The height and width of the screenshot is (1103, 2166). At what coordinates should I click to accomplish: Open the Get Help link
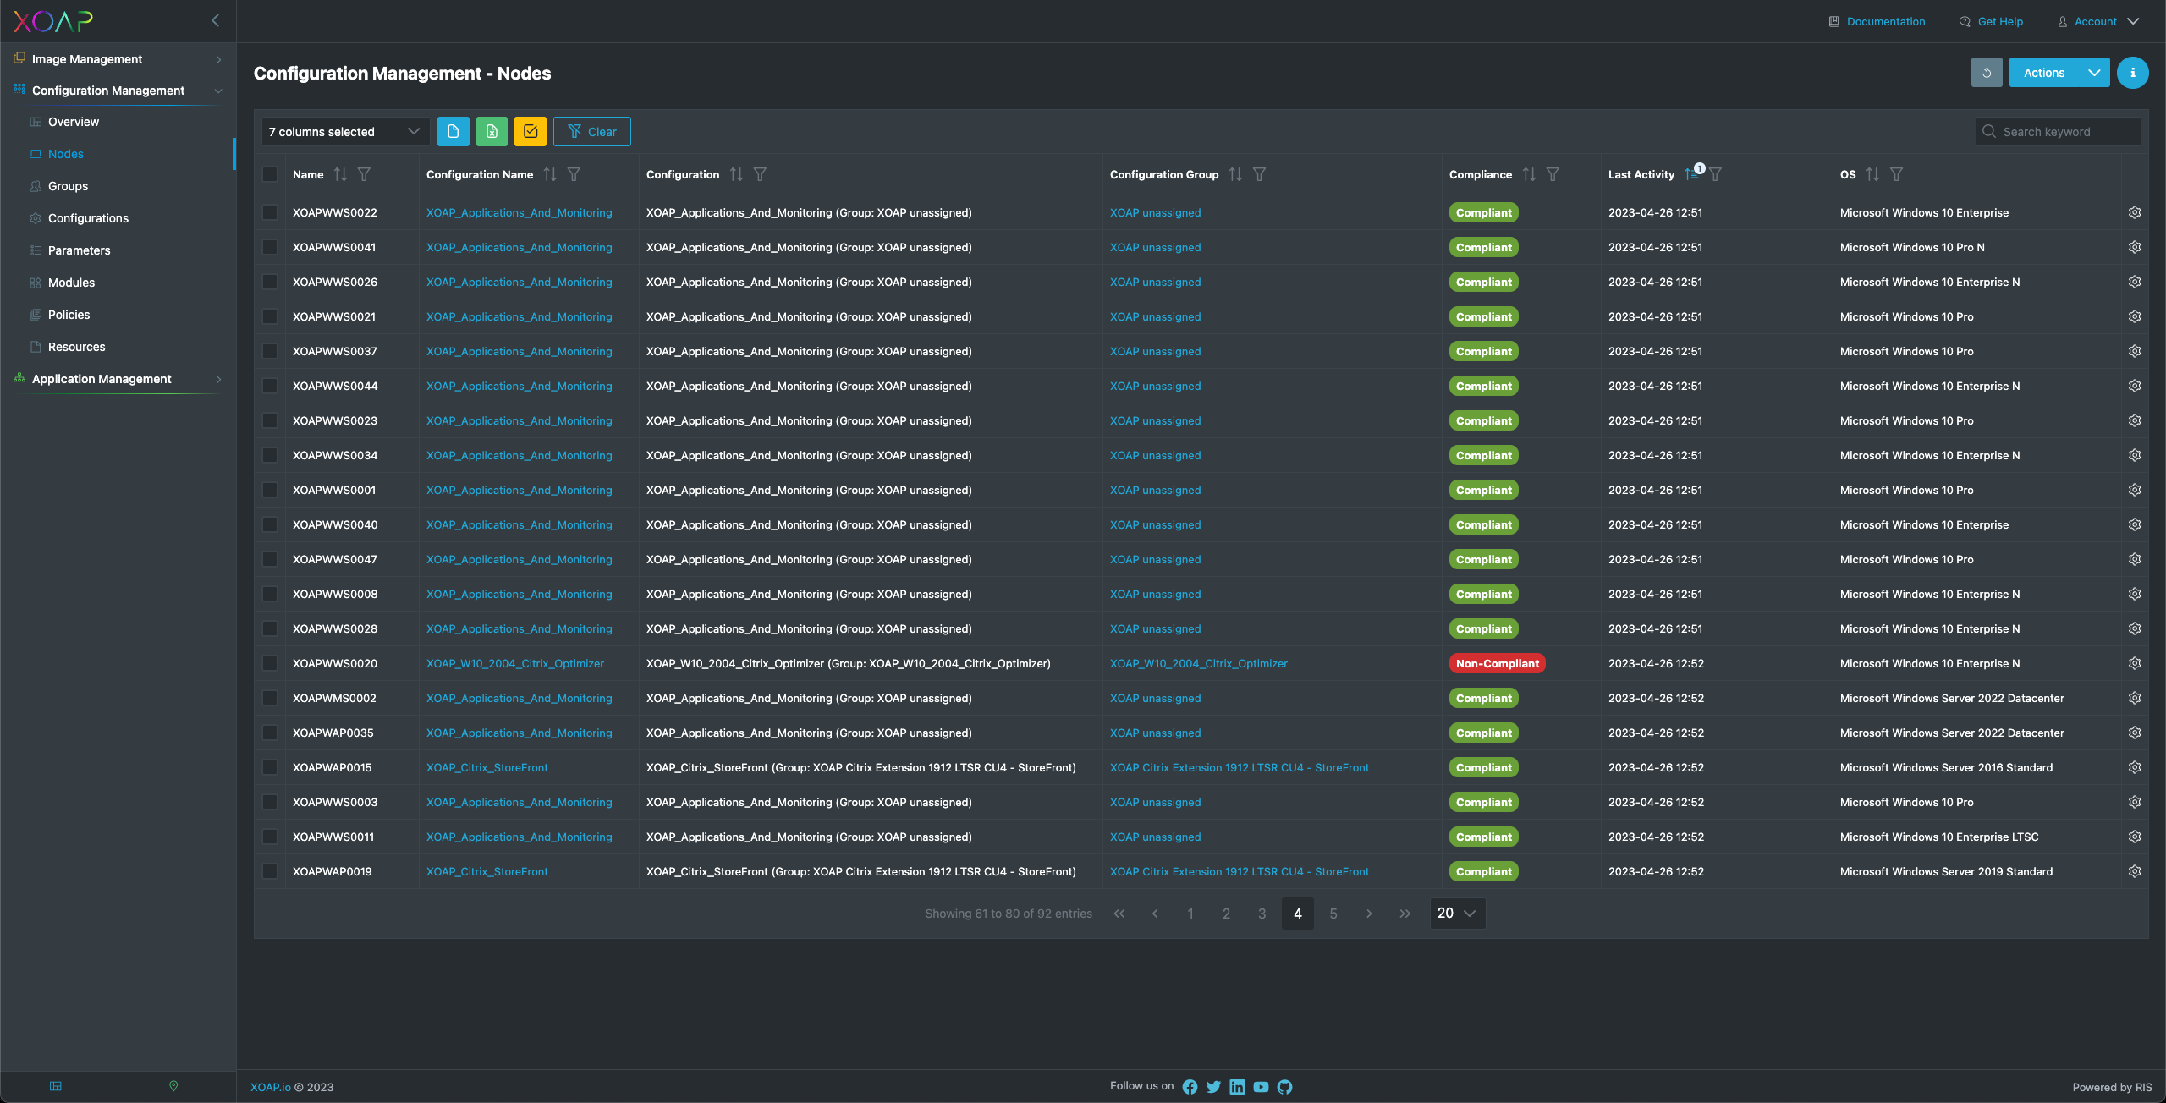pyautogui.click(x=1991, y=21)
